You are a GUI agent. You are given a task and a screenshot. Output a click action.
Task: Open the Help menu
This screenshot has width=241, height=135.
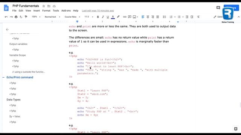click(76, 10)
